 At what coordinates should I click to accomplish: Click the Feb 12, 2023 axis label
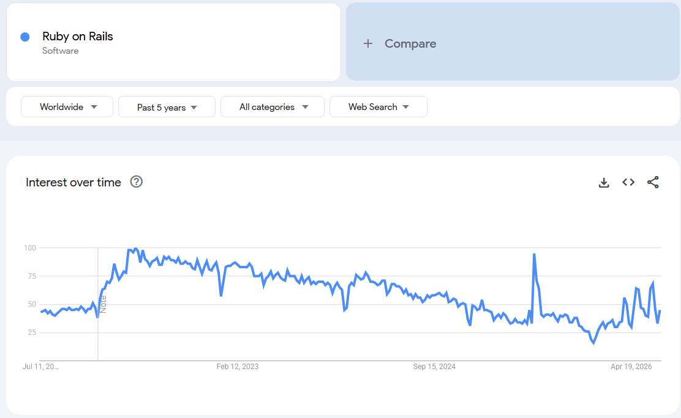(x=238, y=367)
